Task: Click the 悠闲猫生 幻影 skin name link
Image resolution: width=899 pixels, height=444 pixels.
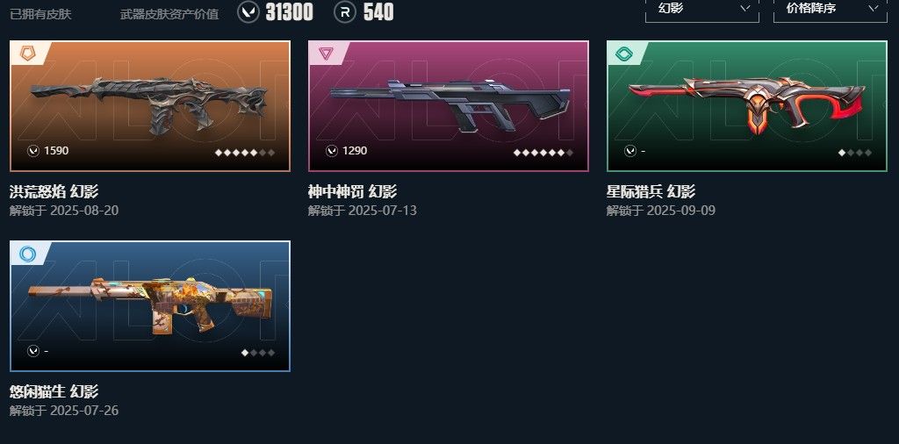Action: click(x=54, y=391)
